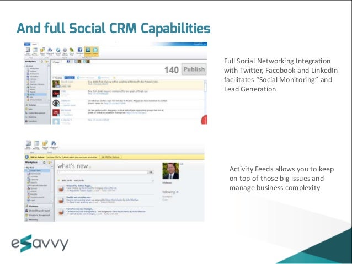Open the third activity feed post title
This screenshot has width=352, height=264.
[x=79, y=209]
